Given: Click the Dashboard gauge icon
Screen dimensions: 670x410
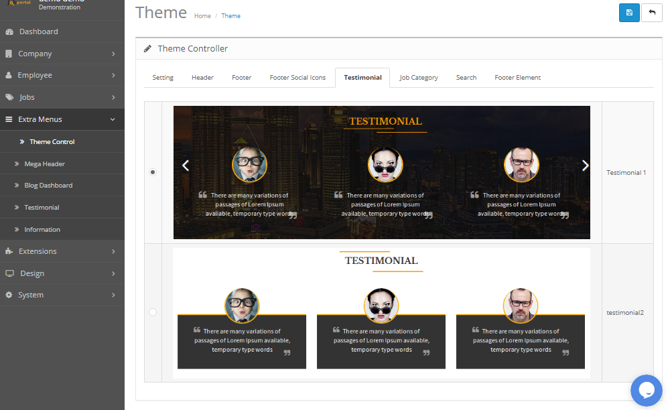Looking at the screenshot, I should [x=9, y=31].
